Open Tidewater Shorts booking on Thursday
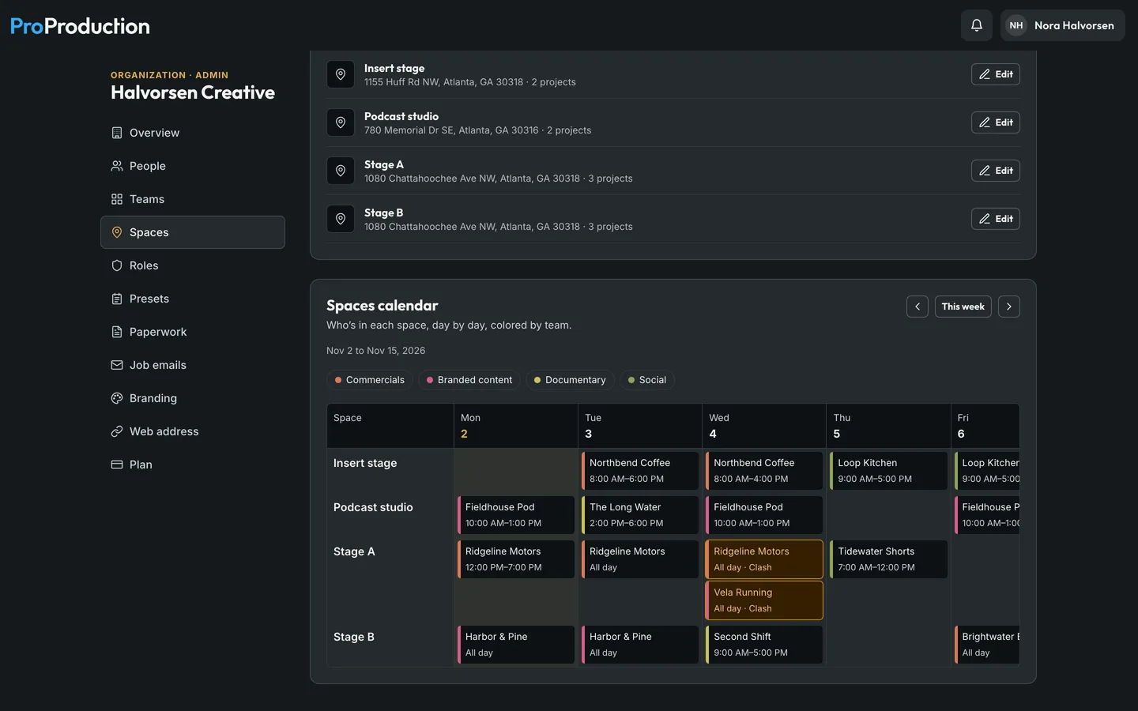This screenshot has height=711, width=1138. click(888, 559)
